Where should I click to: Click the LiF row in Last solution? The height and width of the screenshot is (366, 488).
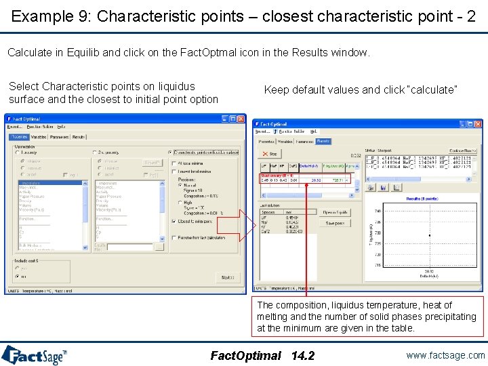click(288, 218)
